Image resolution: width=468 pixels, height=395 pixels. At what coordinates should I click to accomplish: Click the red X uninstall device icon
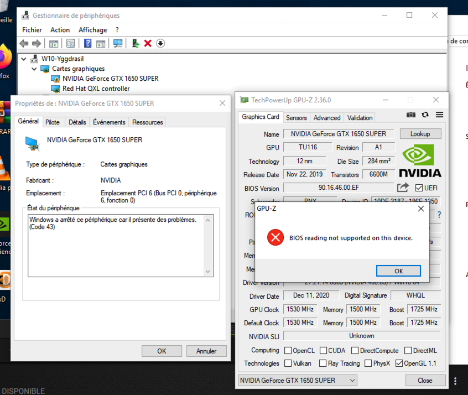click(x=148, y=44)
